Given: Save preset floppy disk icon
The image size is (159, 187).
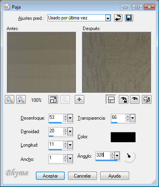Looking at the screenshot, I should coord(129,18).
